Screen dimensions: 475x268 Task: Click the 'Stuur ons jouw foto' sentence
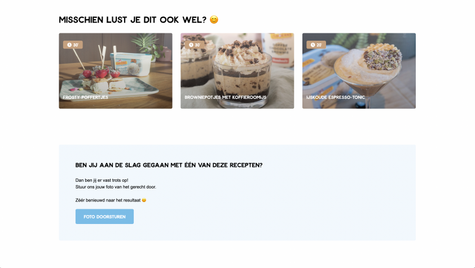coord(116,187)
